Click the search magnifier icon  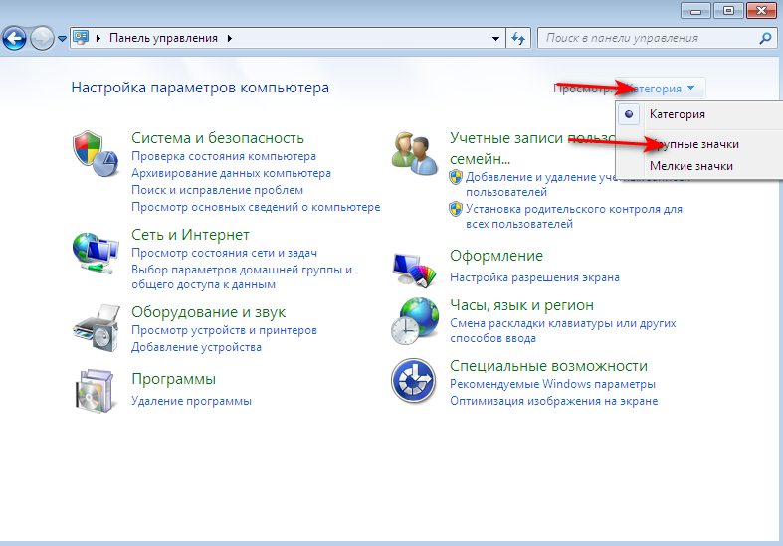pos(765,38)
